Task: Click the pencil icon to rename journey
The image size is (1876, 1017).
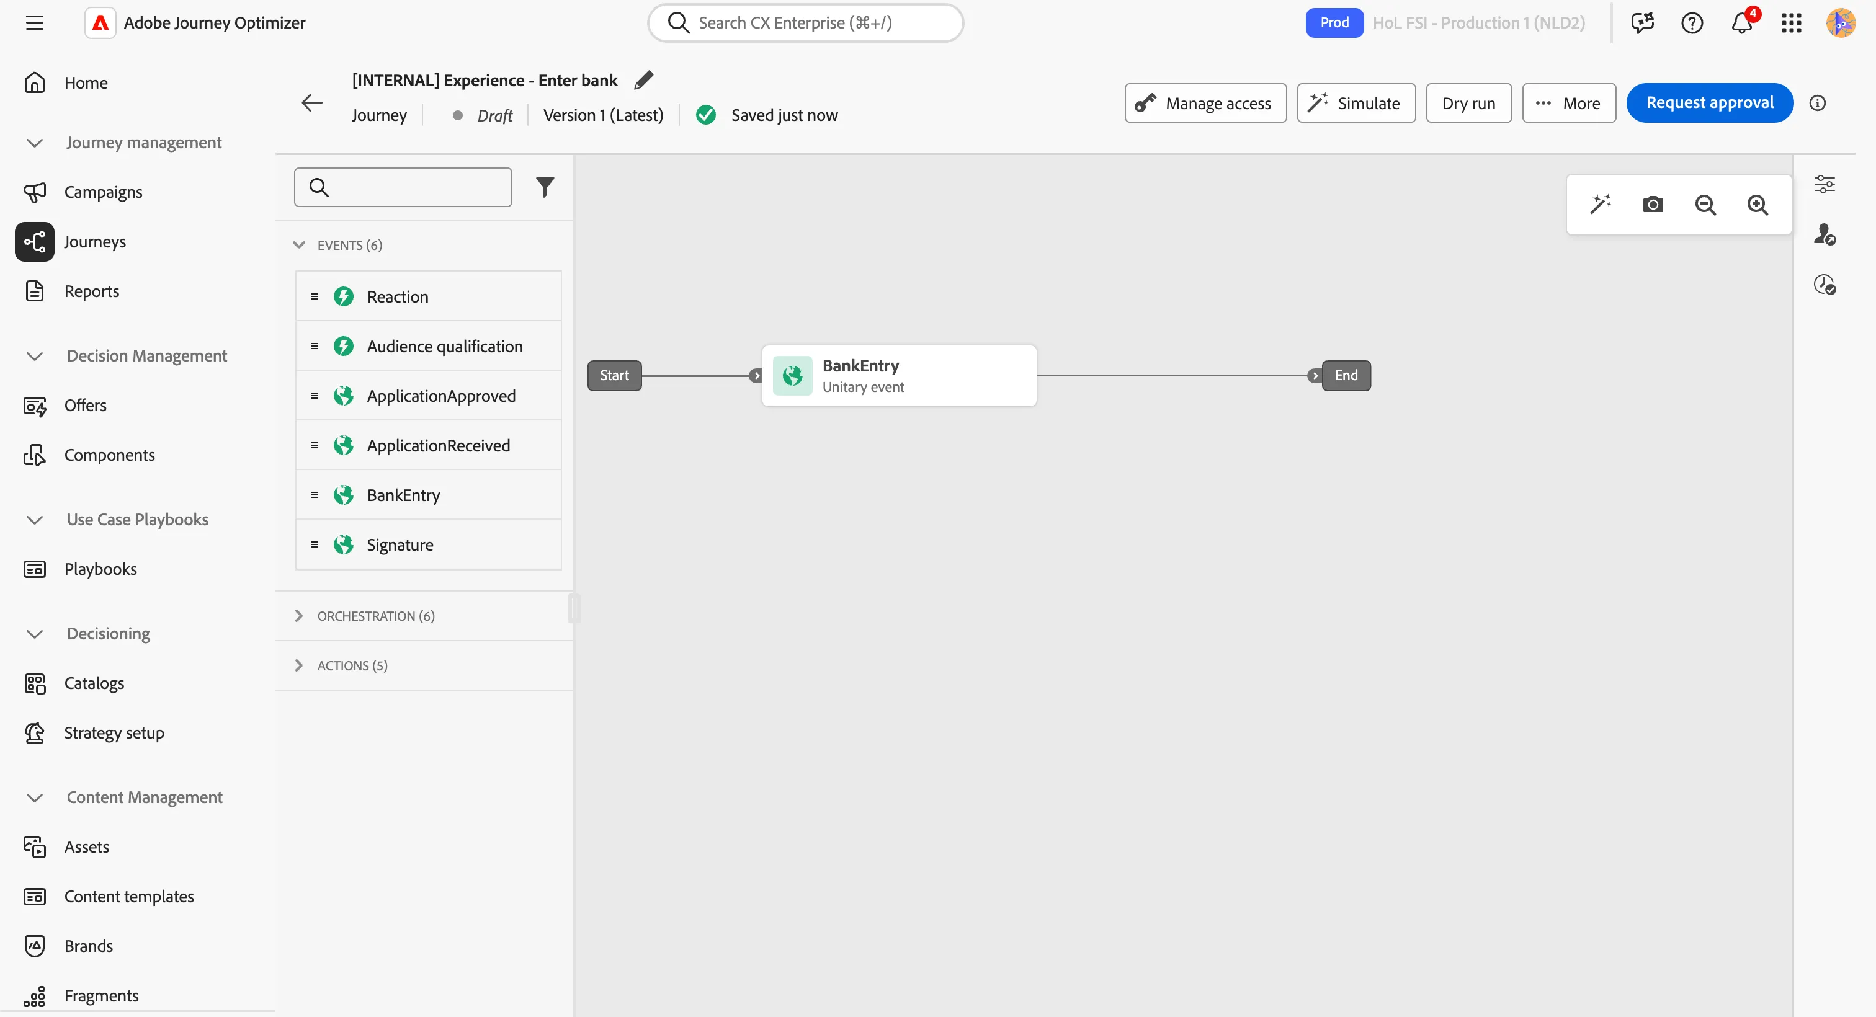Action: [644, 80]
